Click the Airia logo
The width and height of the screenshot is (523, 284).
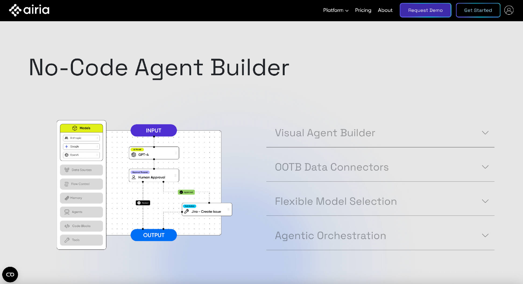(x=29, y=10)
